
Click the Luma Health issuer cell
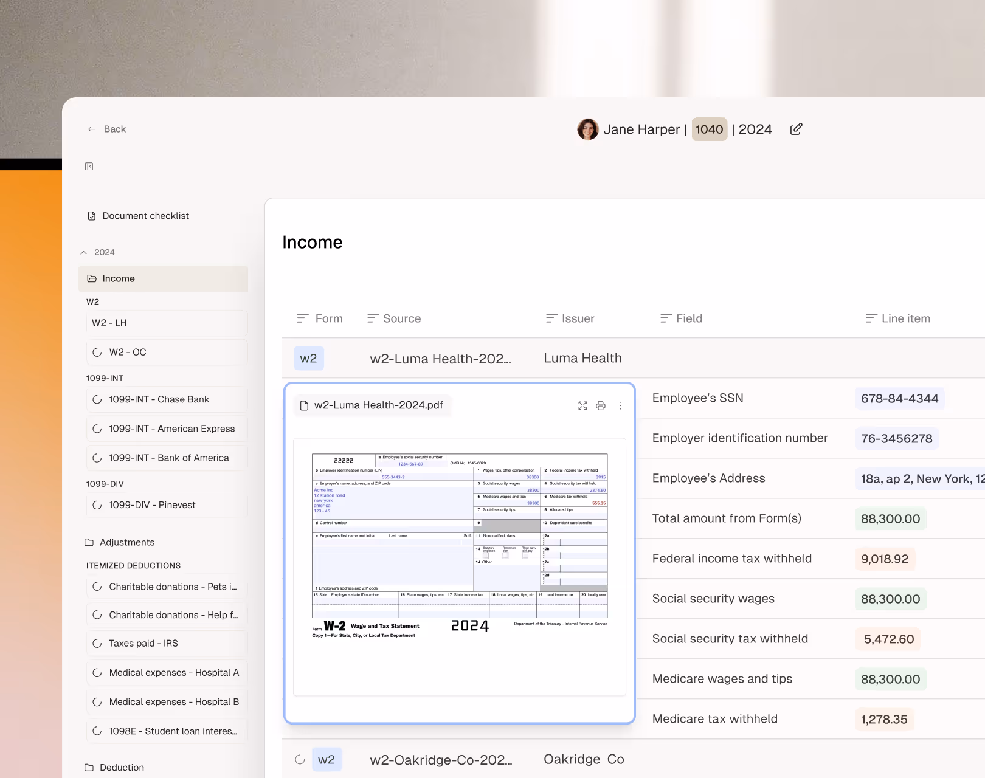582,358
